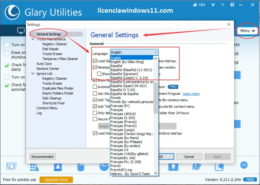Click the planet browser icon in bottom toolbar
260x185 pixels.
[196, 166]
